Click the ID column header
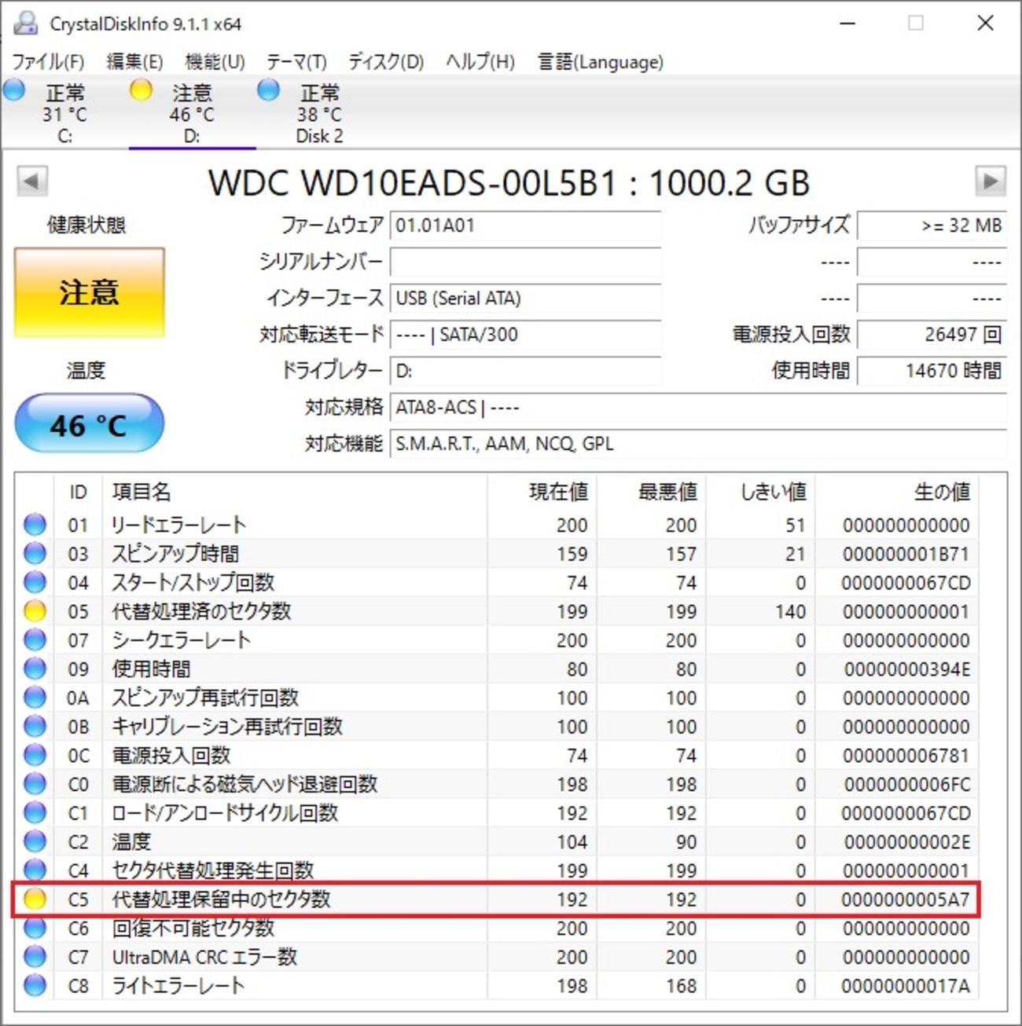The height and width of the screenshot is (1026, 1022). [x=78, y=492]
